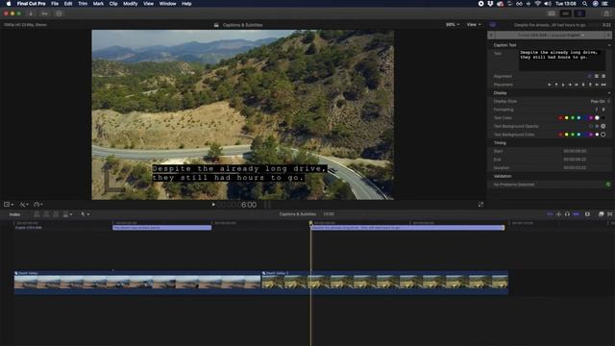Play the viewer video

point(213,205)
